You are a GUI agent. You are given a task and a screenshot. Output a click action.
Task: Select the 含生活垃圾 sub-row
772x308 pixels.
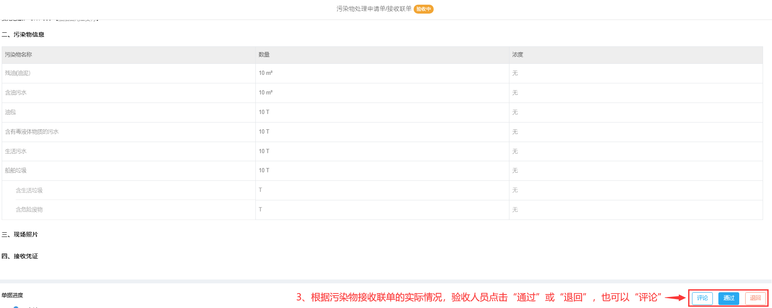pyautogui.click(x=29, y=190)
